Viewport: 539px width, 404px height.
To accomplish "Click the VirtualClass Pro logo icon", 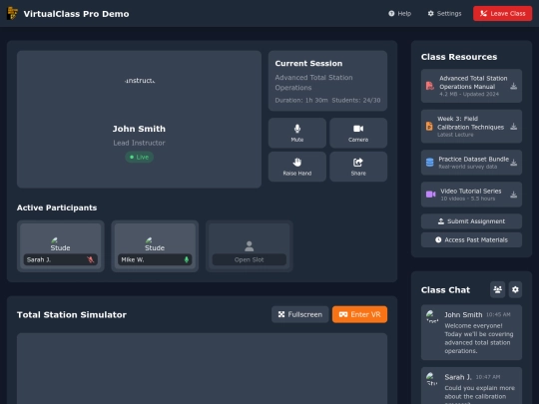I will [x=12, y=13].
